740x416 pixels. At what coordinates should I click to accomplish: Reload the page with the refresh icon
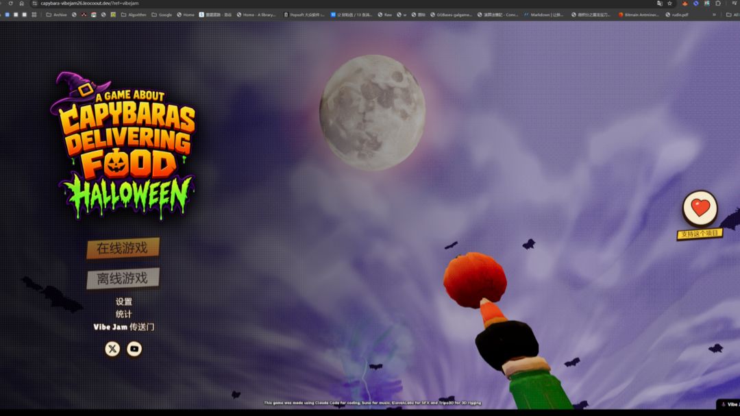coord(10,3)
